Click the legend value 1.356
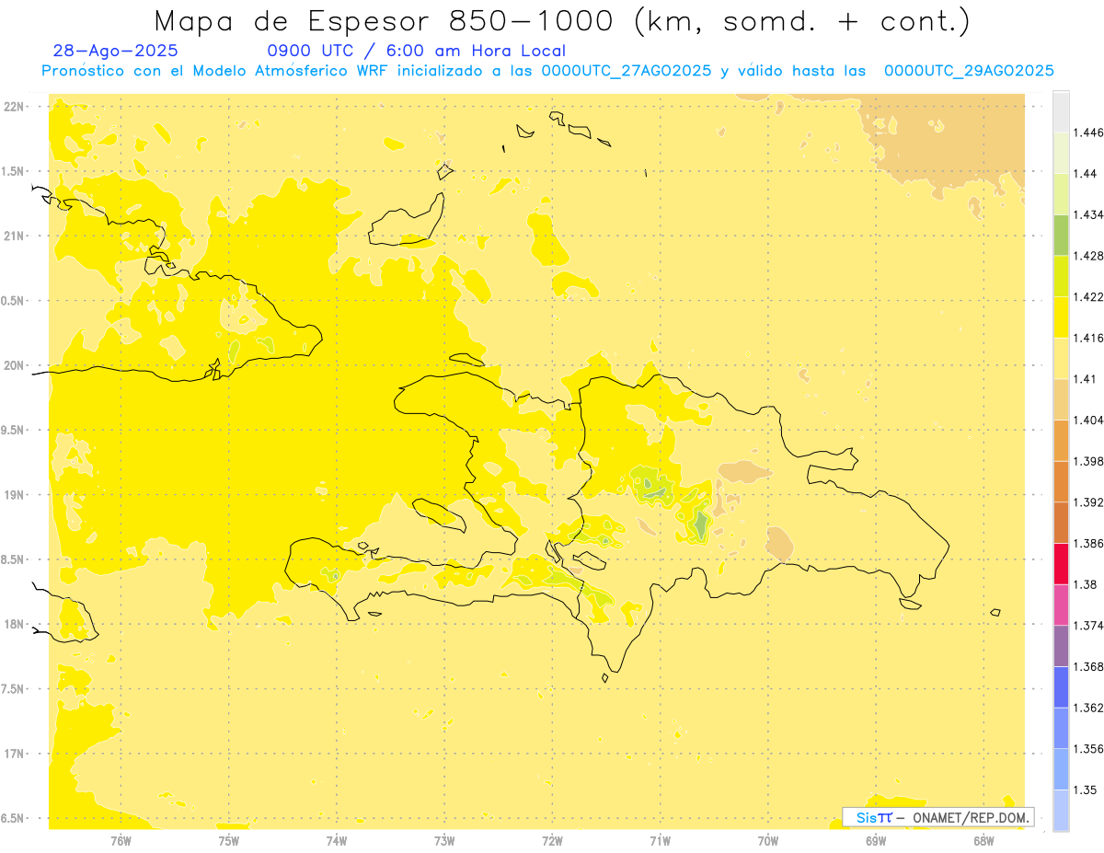This screenshot has width=1104, height=853. [1087, 748]
